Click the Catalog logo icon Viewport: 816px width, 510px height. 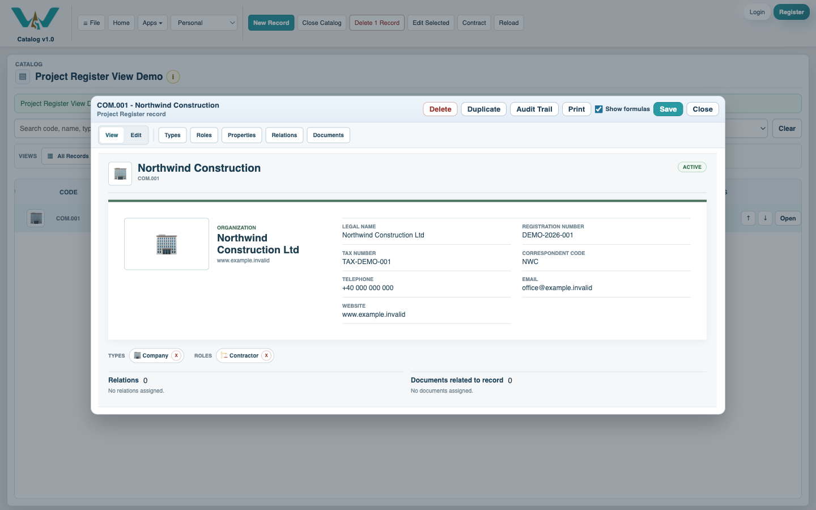[35, 18]
